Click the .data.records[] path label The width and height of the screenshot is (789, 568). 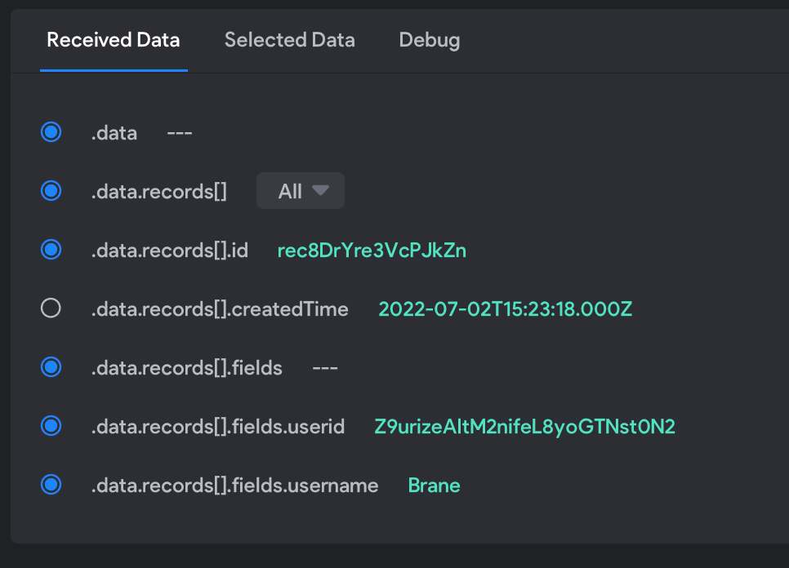[x=159, y=192]
